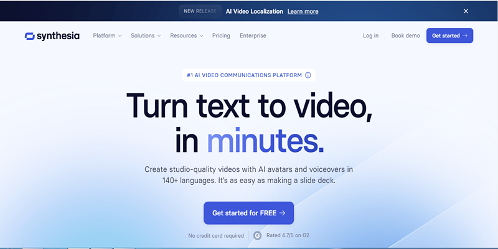
Task: Follow the Learn more link in banner
Action: [303, 11]
